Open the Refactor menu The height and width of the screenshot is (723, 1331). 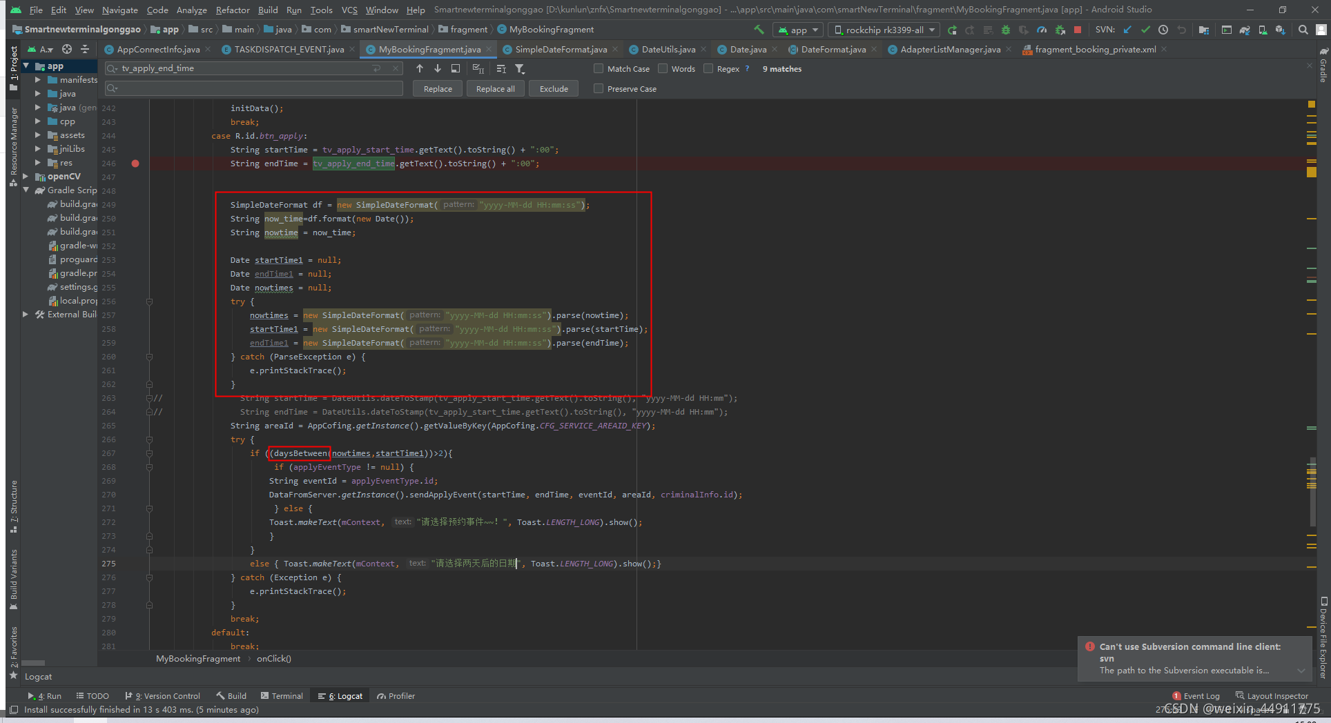click(233, 10)
